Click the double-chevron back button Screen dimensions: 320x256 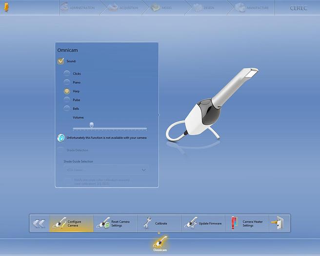click(40, 223)
